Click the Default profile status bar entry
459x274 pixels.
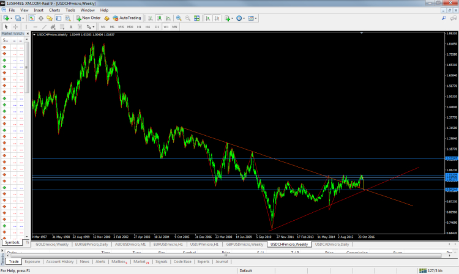tap(245, 271)
